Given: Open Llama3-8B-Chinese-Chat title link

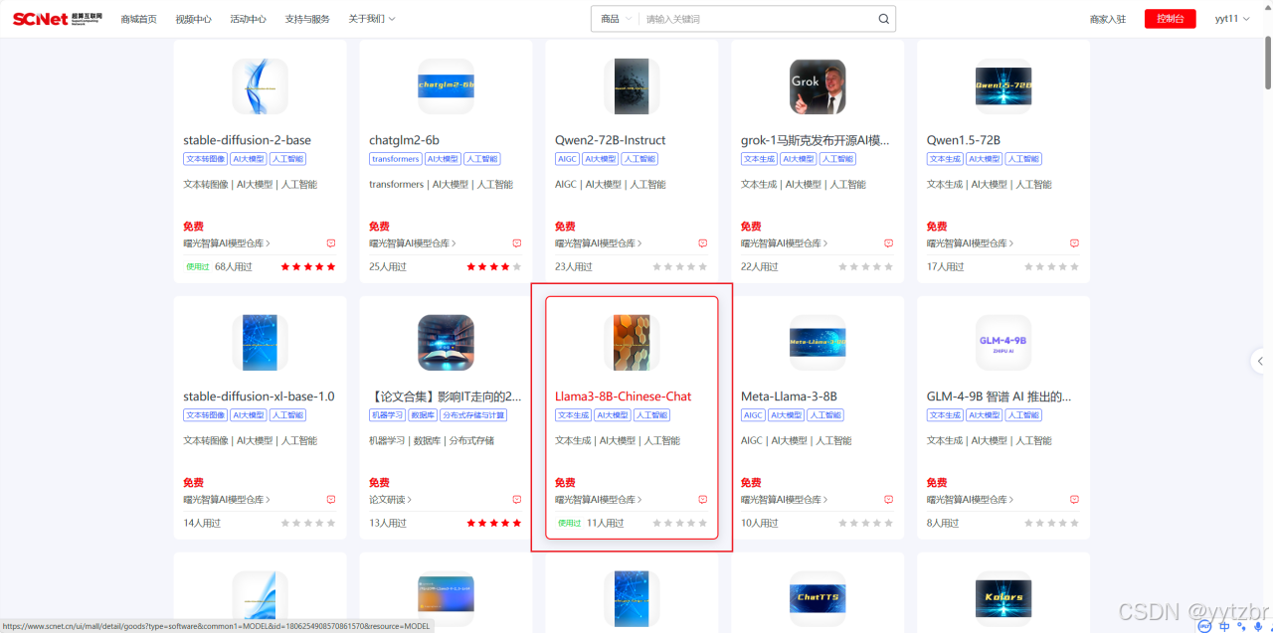Looking at the screenshot, I should point(623,396).
